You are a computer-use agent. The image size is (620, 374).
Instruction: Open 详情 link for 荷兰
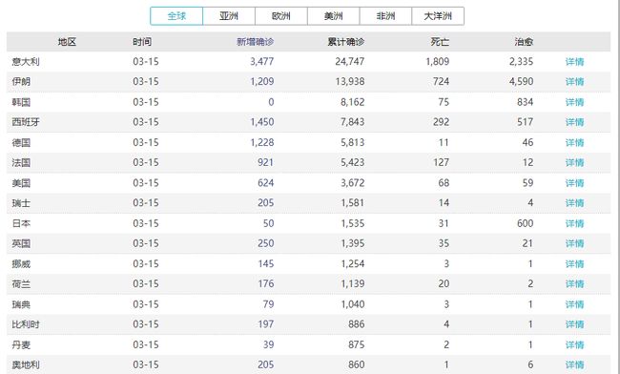(574, 284)
